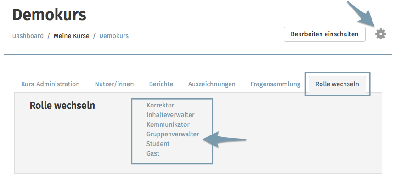Choose the Inhalteverwalter role link

coord(170,115)
